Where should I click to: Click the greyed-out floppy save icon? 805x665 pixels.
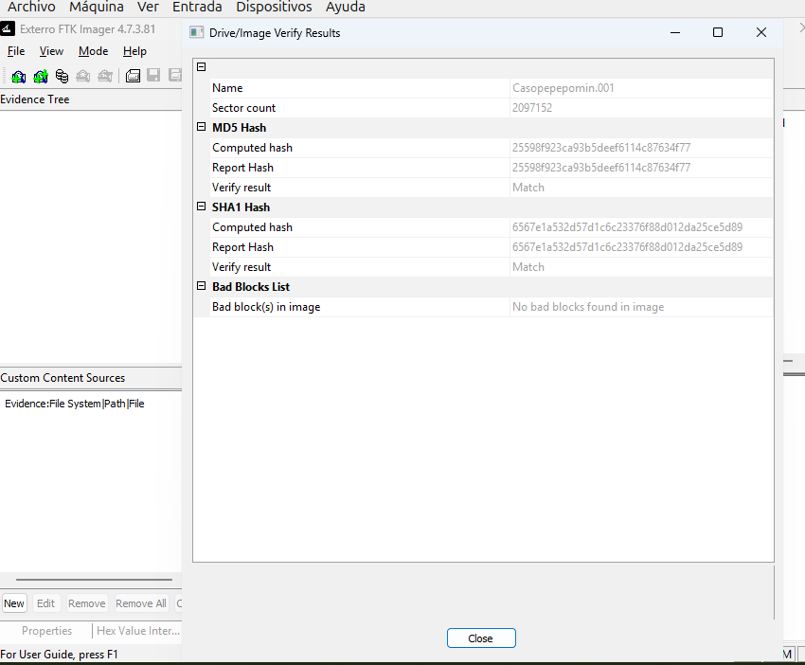click(153, 76)
